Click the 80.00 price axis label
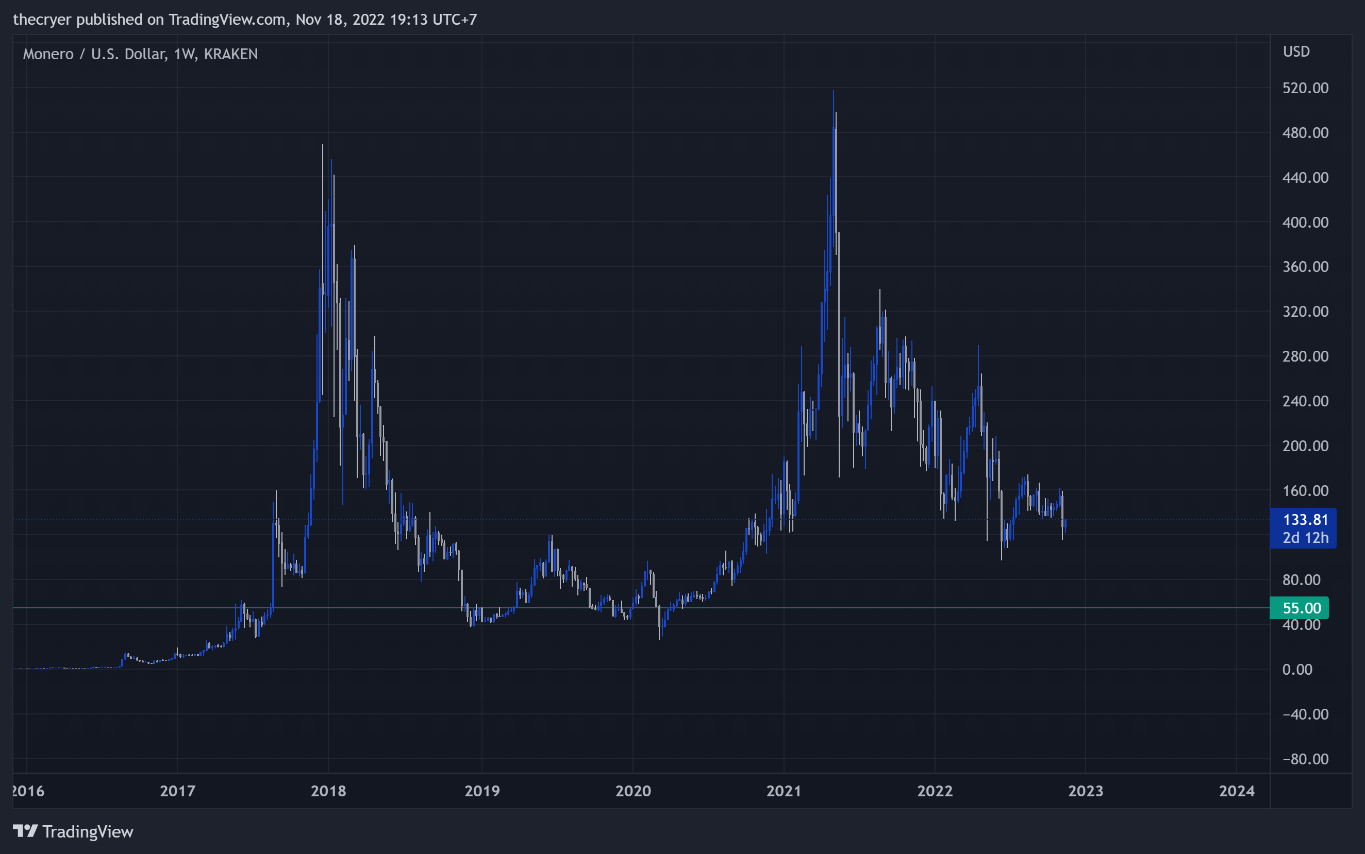1365x854 pixels. tap(1301, 580)
